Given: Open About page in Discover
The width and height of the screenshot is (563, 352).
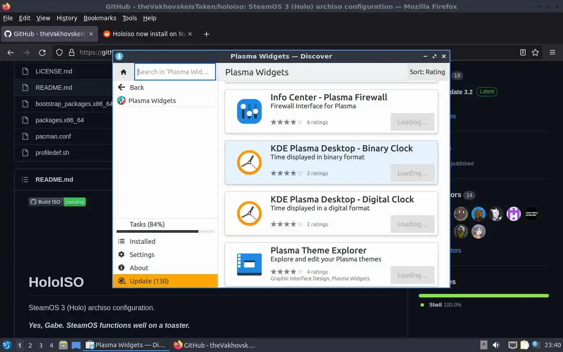Looking at the screenshot, I should click(x=165, y=268).
